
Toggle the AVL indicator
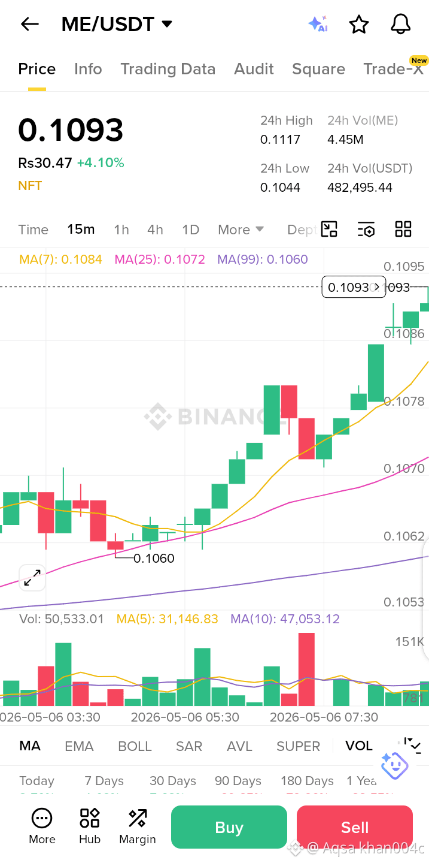pyautogui.click(x=239, y=746)
